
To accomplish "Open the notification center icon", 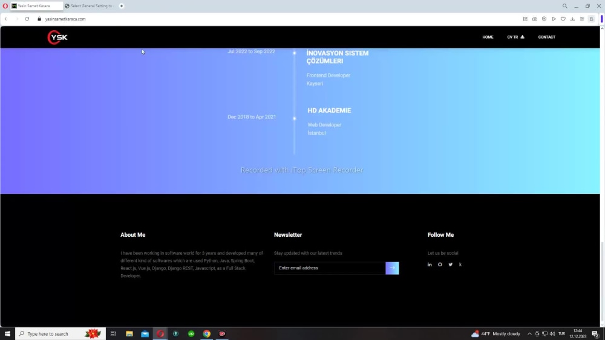I will pyautogui.click(x=595, y=334).
